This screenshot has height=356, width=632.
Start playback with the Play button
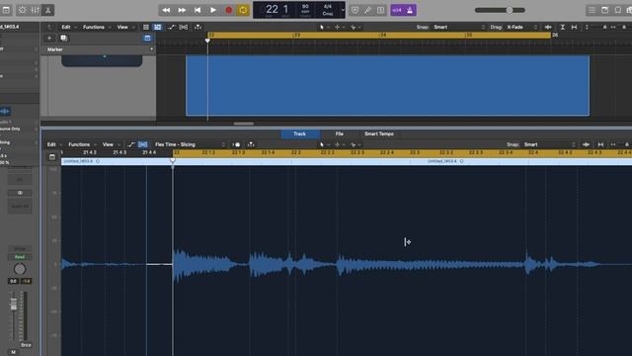click(213, 10)
